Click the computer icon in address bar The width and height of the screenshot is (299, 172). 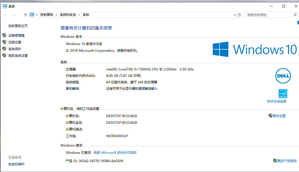click(x=32, y=15)
